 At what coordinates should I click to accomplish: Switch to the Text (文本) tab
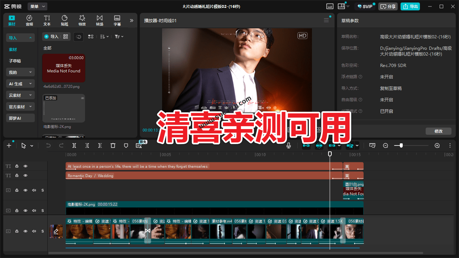(x=47, y=20)
